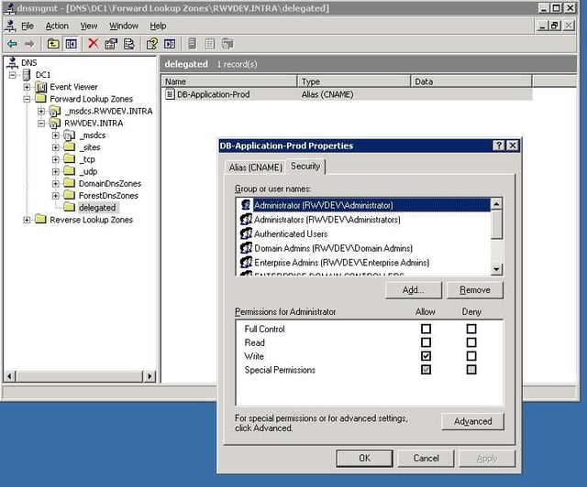Click the user list scroll up arrow

496,204
